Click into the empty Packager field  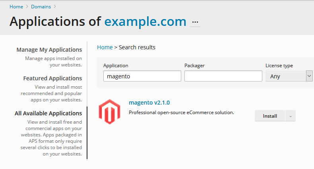(223, 76)
